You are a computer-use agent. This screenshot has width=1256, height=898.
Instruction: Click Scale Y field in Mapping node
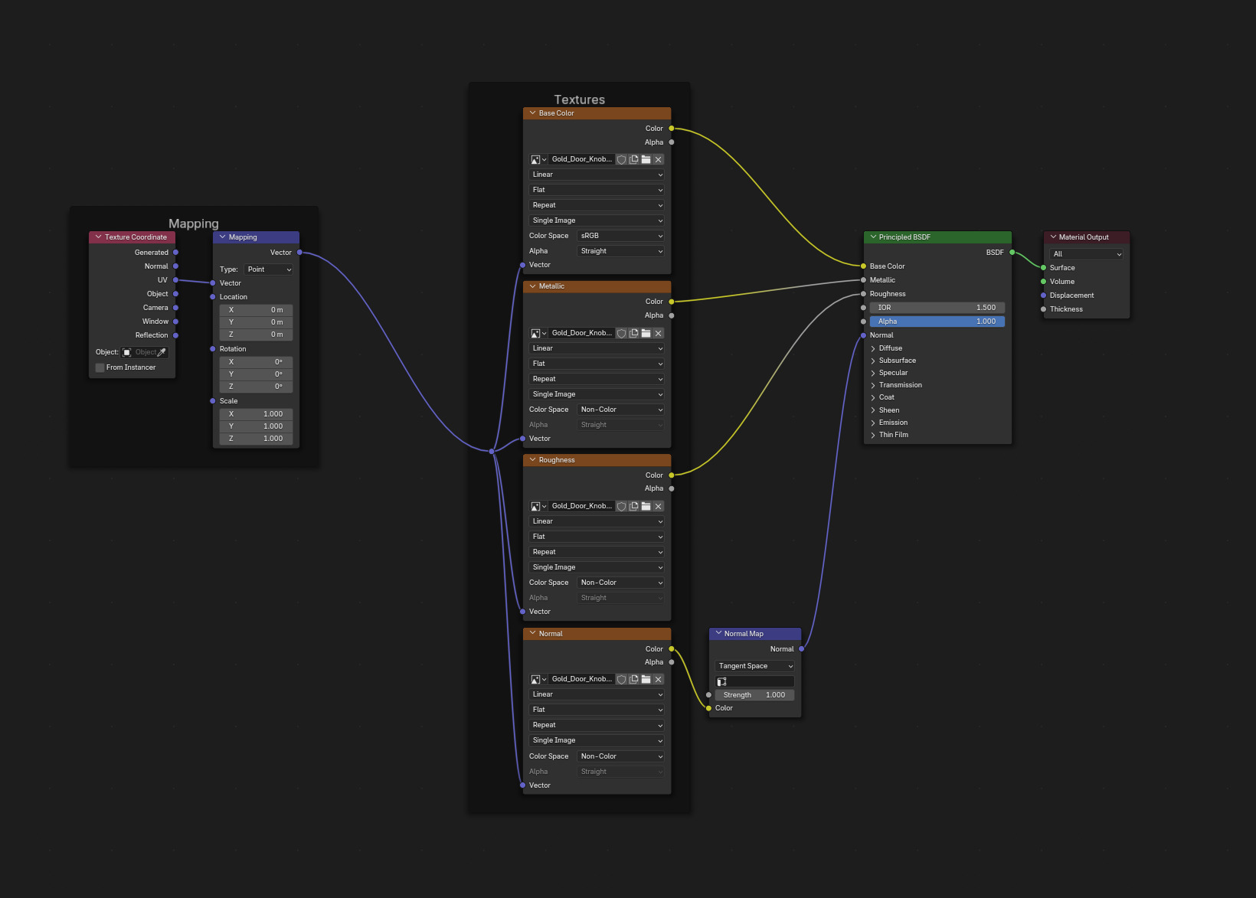coord(256,427)
